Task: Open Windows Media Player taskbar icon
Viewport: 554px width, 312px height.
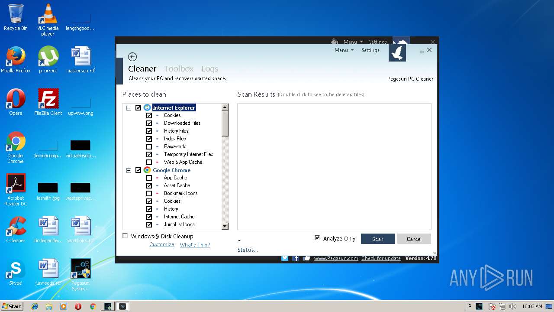Action: coord(64,306)
